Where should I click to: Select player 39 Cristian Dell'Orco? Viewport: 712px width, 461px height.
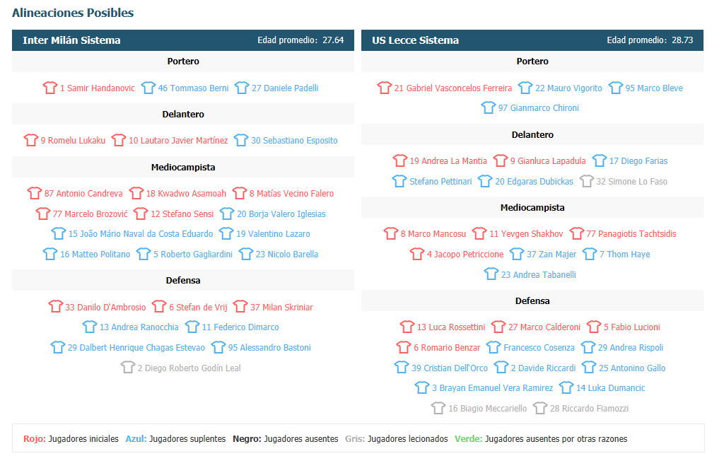pyautogui.click(x=450, y=368)
